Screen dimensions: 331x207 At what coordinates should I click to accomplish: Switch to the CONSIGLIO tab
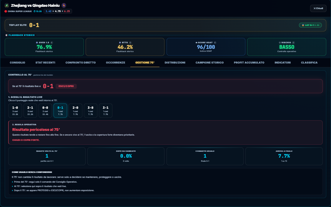click(x=18, y=63)
